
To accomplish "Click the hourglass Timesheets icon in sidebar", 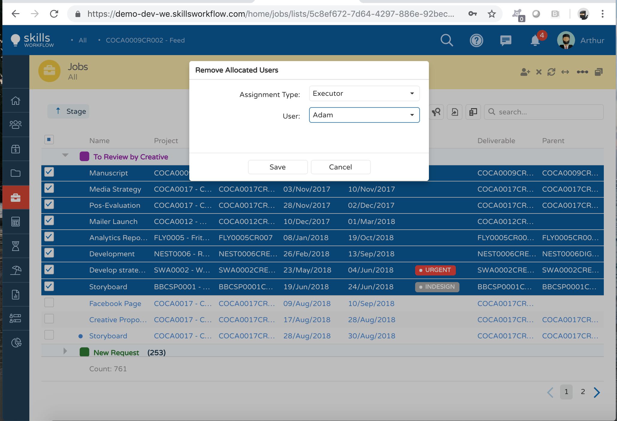I will pyautogui.click(x=16, y=246).
